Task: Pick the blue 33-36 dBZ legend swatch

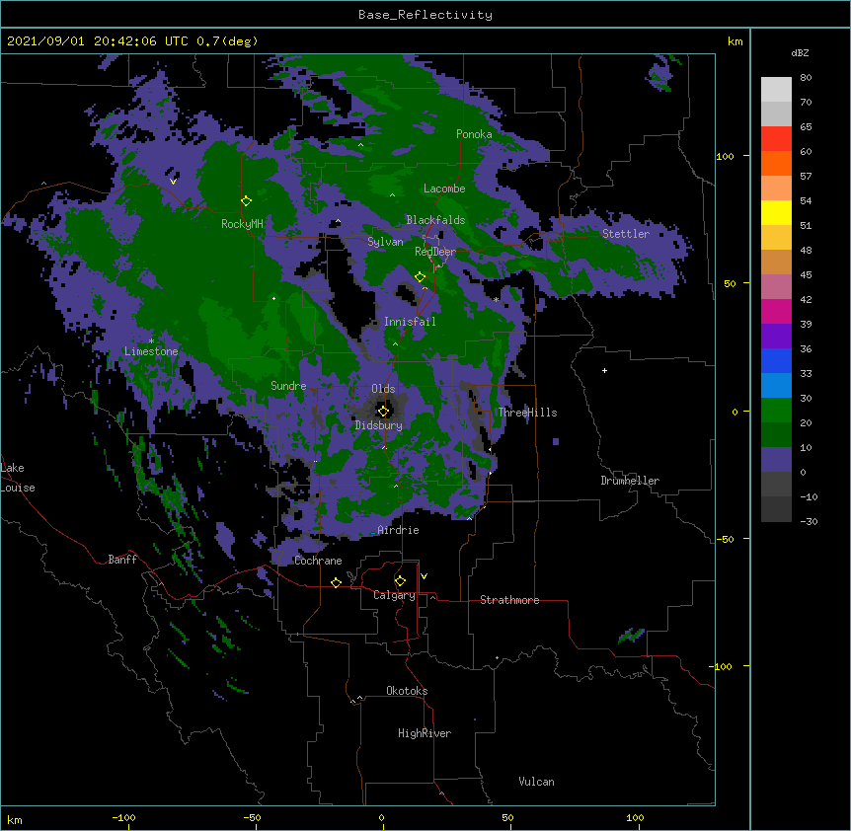Action: pyautogui.click(x=776, y=360)
